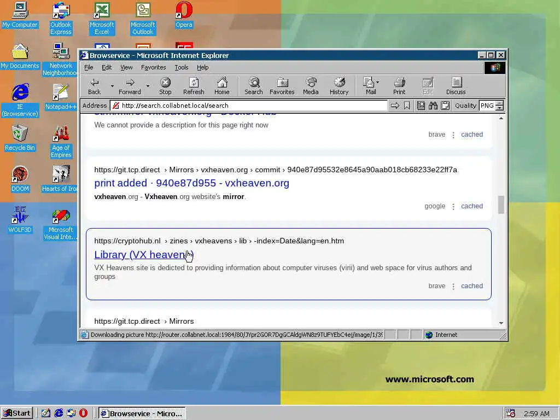Click the three-dot menu in the Library result

click(453, 287)
